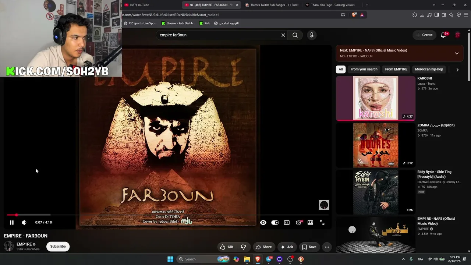
Task: Open the Brave VPN shield icon
Action: point(458,15)
